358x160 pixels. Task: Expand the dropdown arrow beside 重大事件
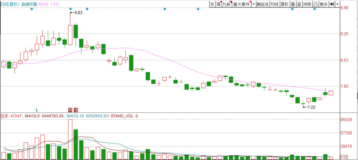(x=253, y=4)
